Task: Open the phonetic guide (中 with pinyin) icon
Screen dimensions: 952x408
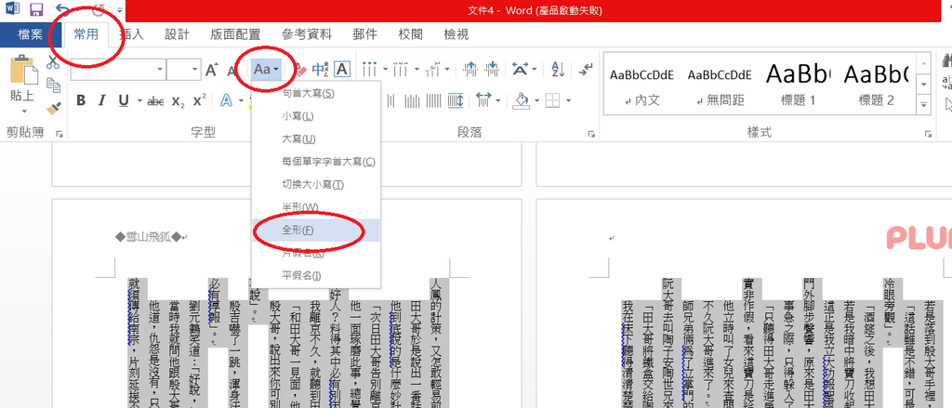Action: coord(321,70)
